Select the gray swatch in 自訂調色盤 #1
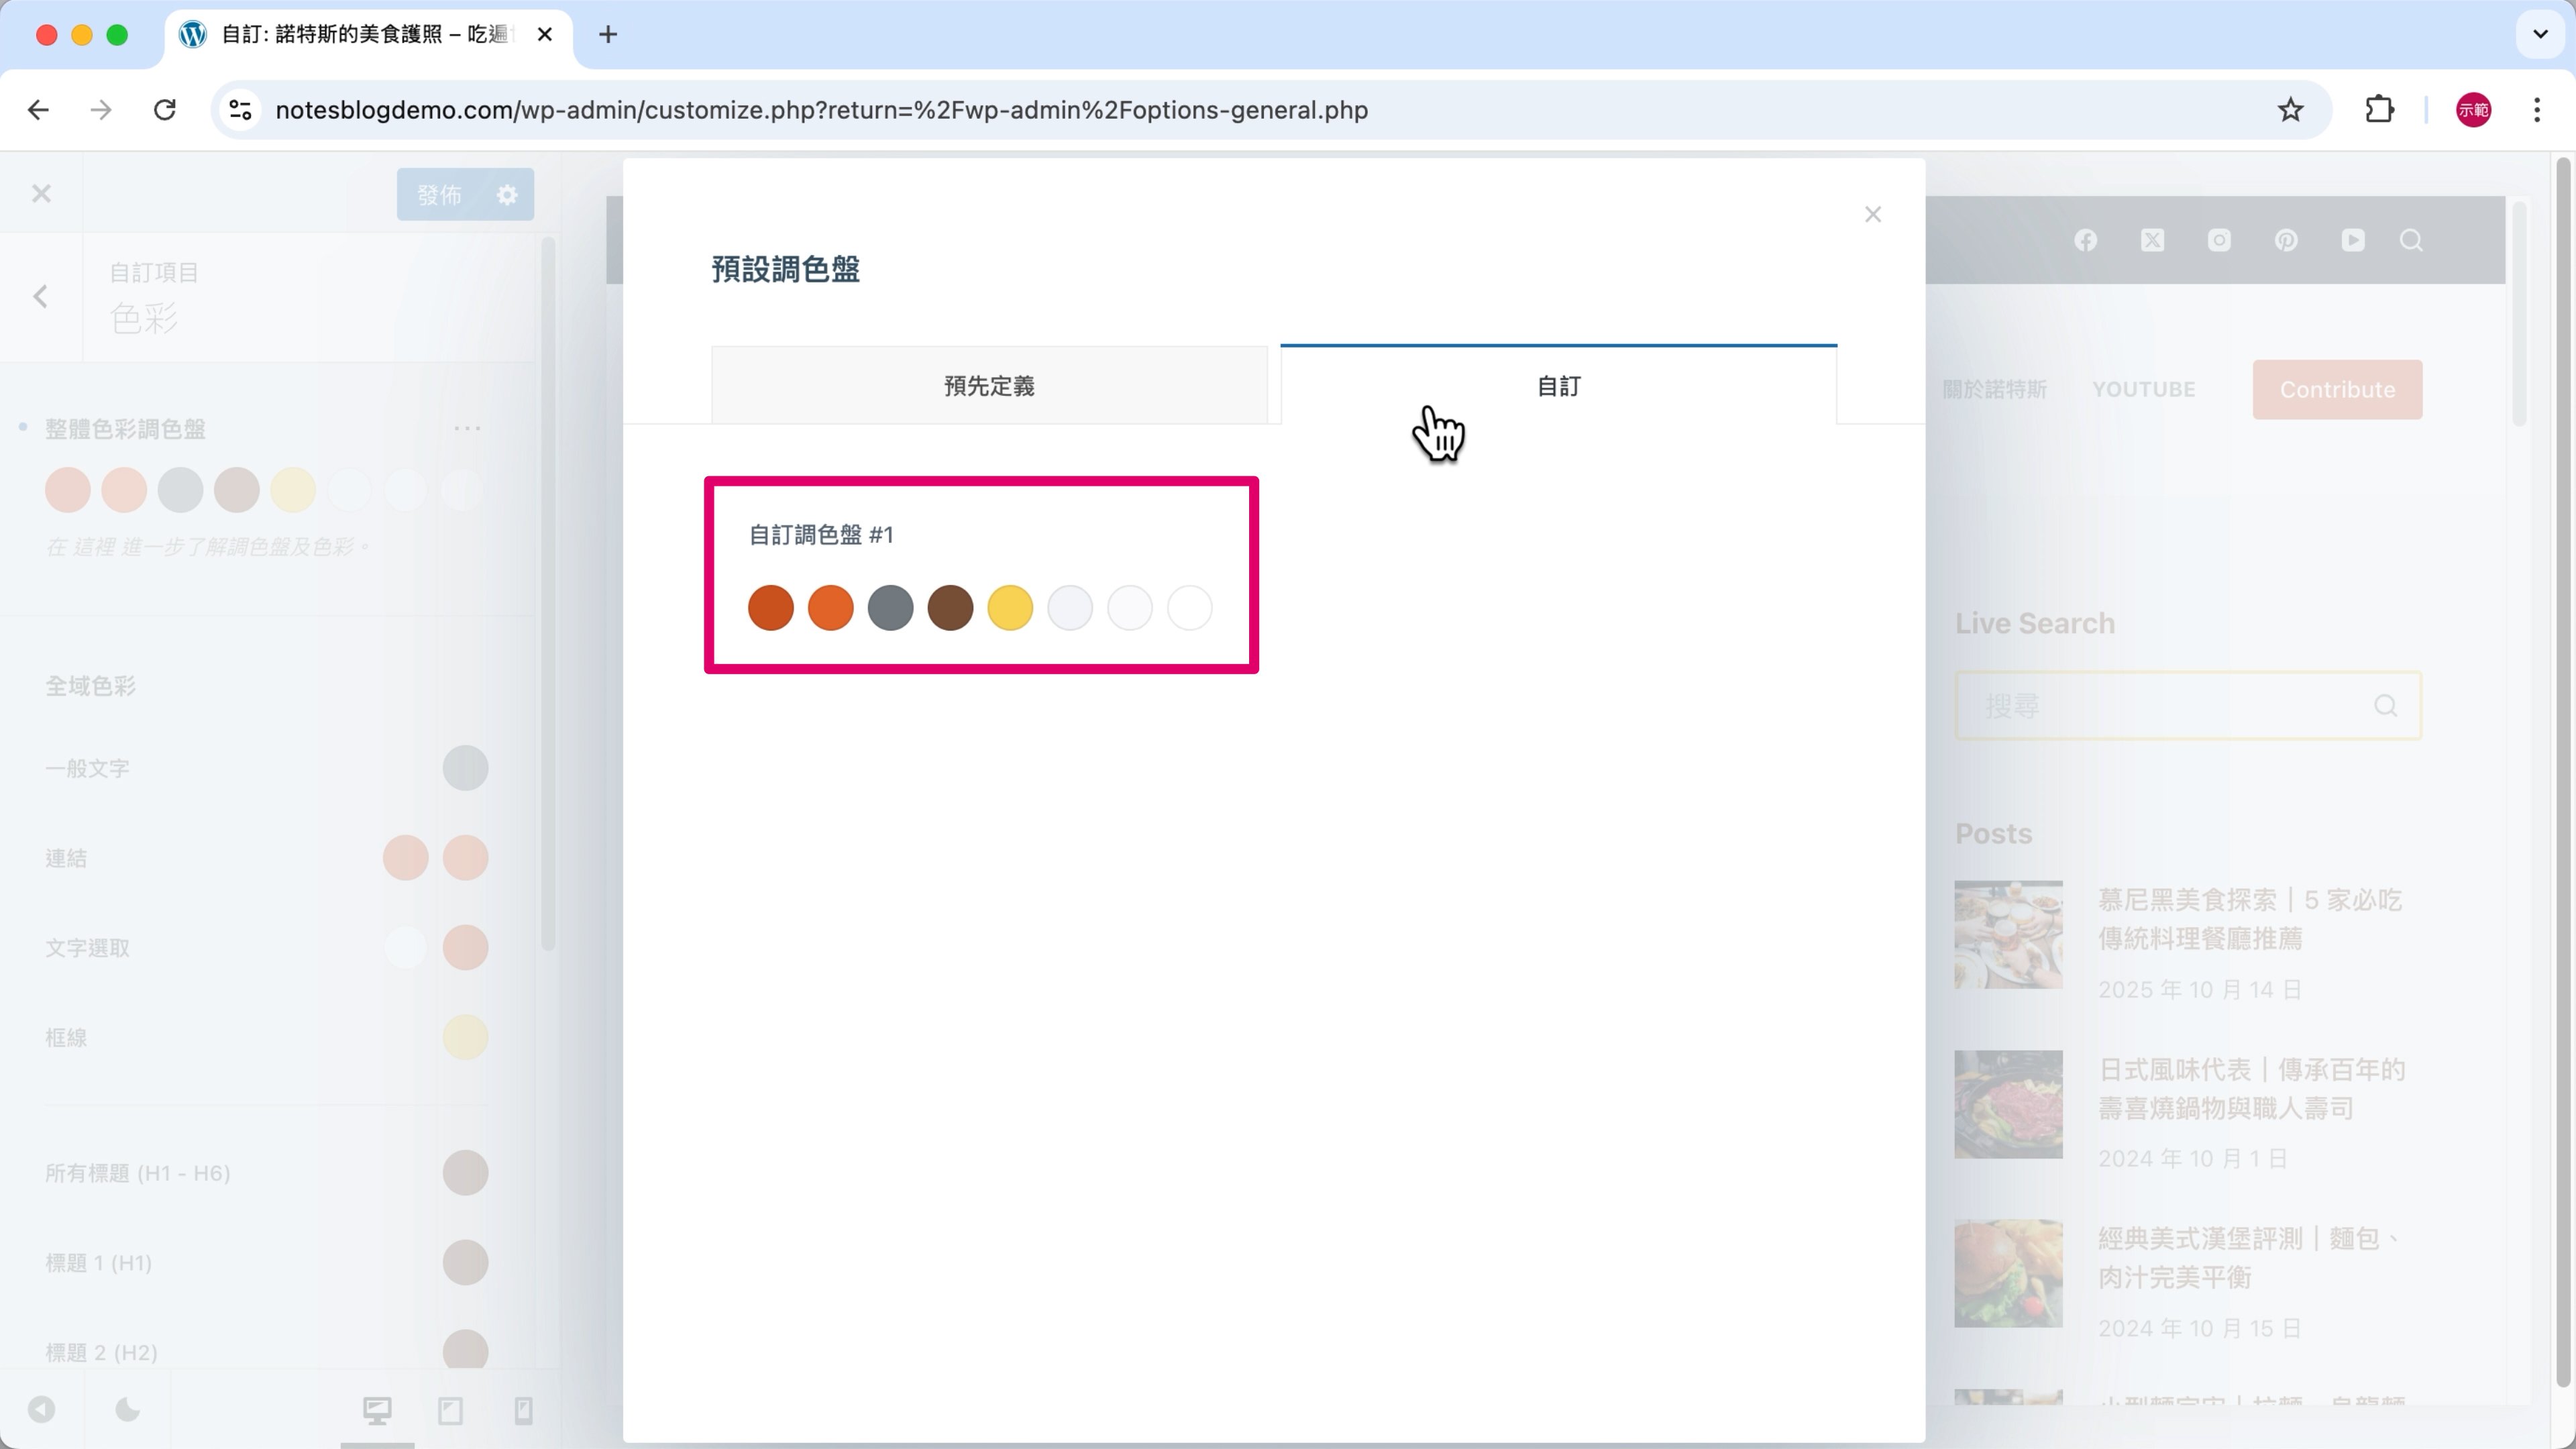 890,608
